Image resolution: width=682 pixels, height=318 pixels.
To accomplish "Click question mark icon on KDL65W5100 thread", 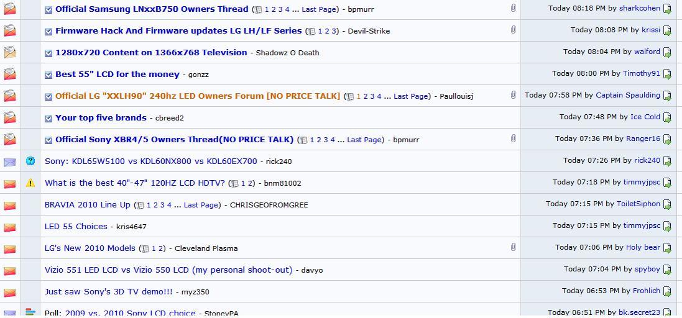I will coord(30,161).
